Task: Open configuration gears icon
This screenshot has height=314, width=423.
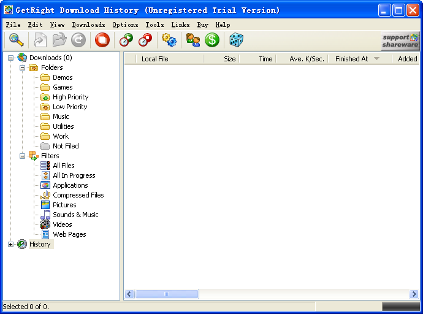Action: [169, 40]
